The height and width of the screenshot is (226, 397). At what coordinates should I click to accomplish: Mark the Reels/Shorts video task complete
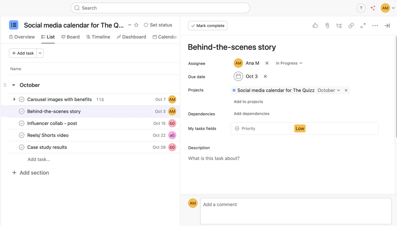[x=21, y=135]
